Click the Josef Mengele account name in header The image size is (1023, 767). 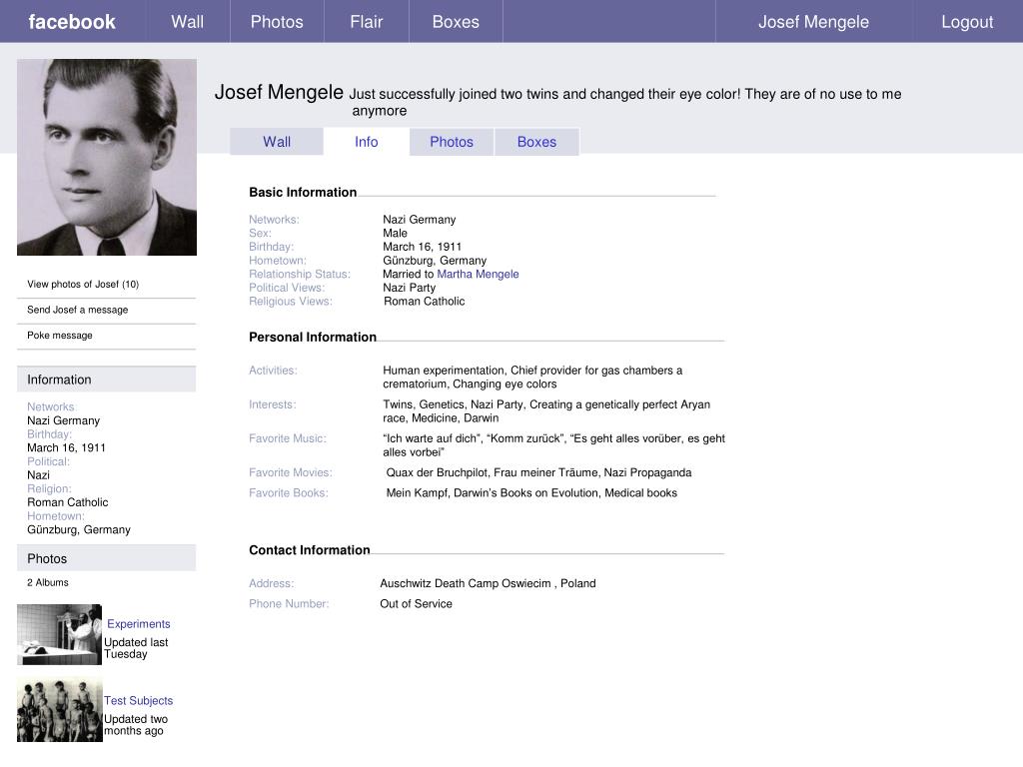point(813,22)
